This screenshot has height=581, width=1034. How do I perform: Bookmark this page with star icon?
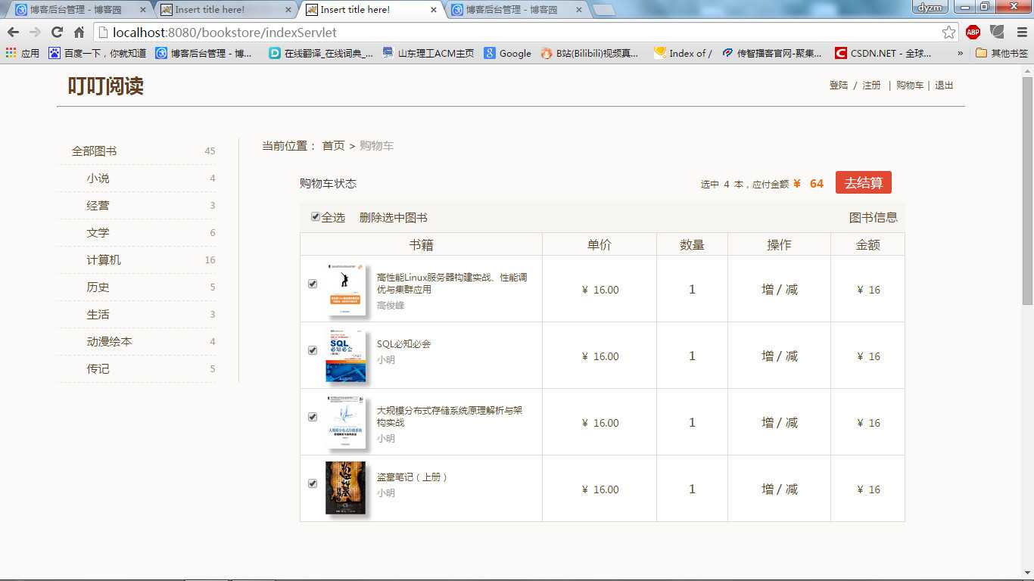coord(948,33)
